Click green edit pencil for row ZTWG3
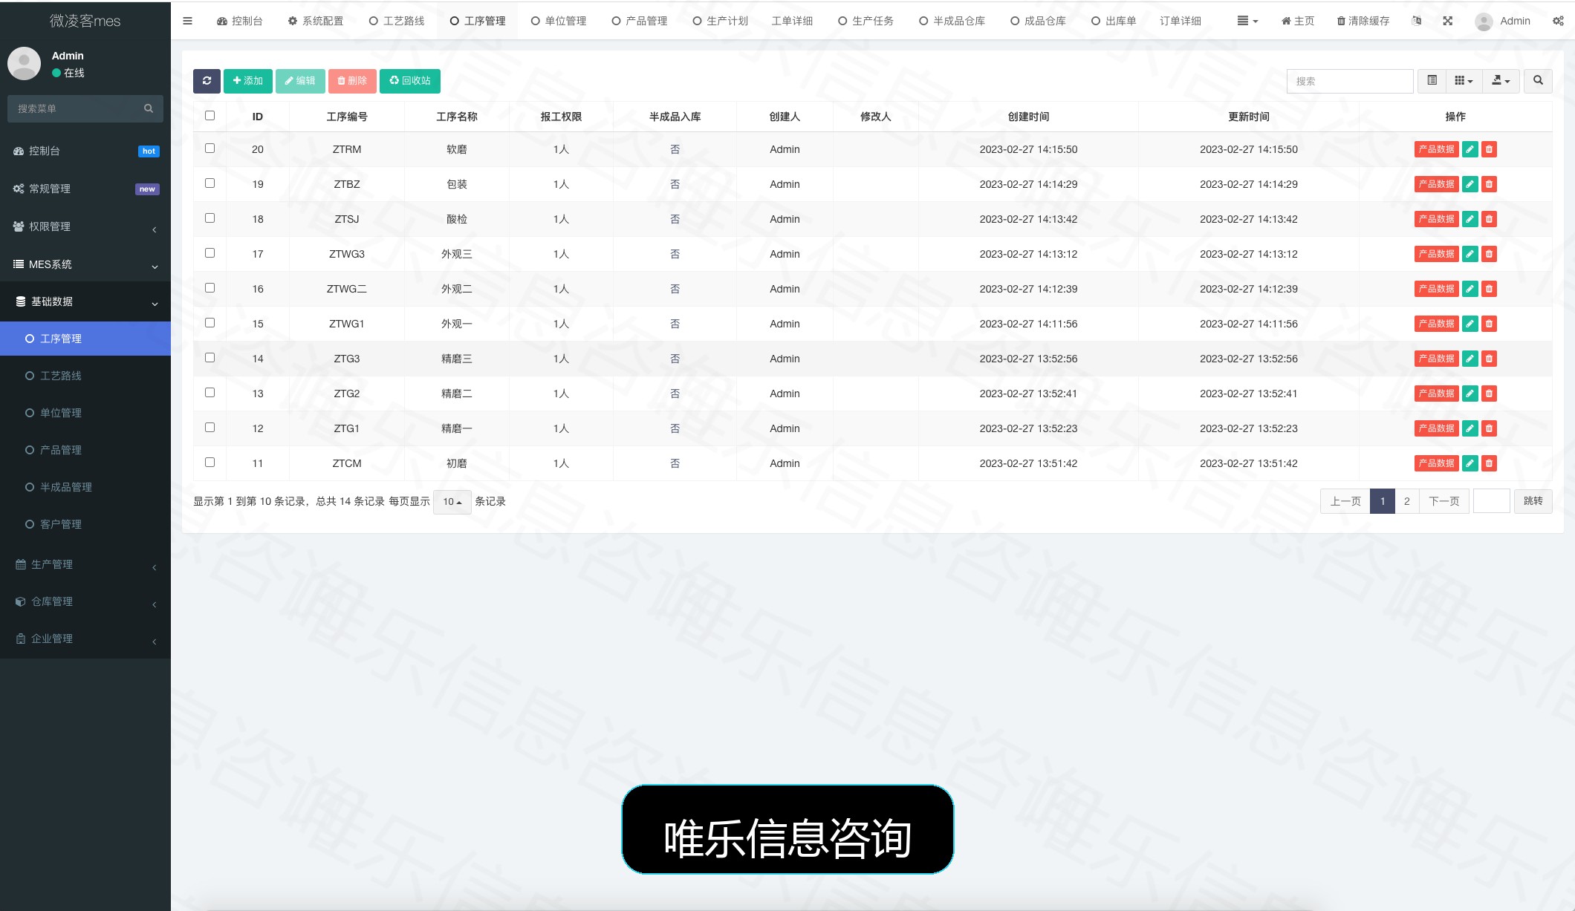Screen dimensions: 1575x911 point(1470,254)
